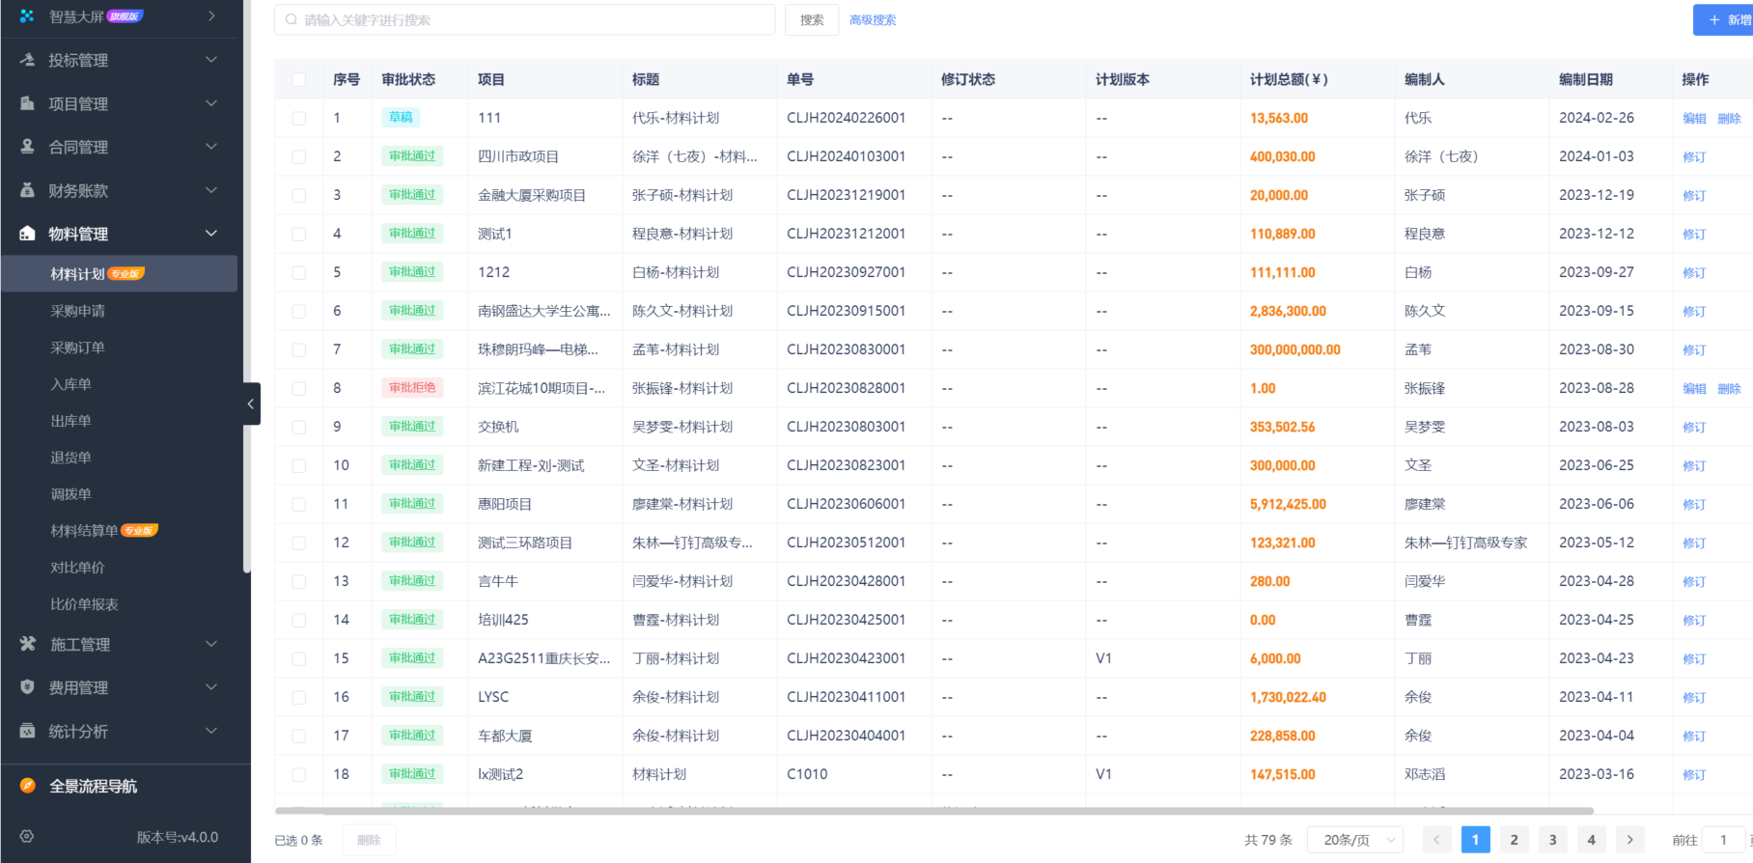Image resolution: width=1753 pixels, height=863 pixels.
Task: Open the 采购申请 submenu item
Action: pyautogui.click(x=77, y=311)
